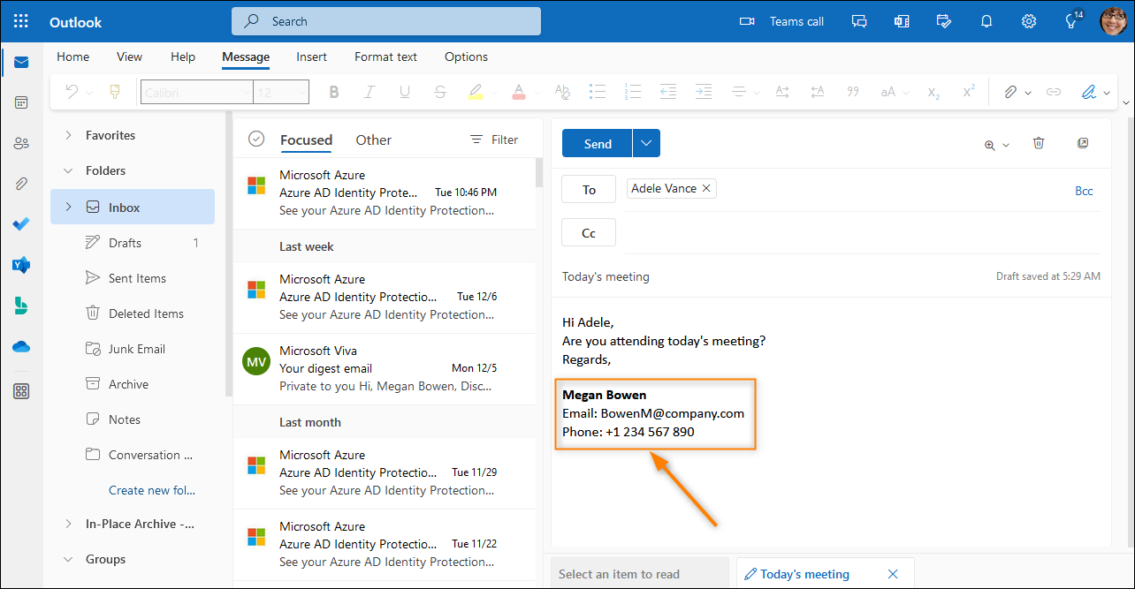Screen dimensions: 1135x589
Task: Click the Search box
Action: pos(386,21)
